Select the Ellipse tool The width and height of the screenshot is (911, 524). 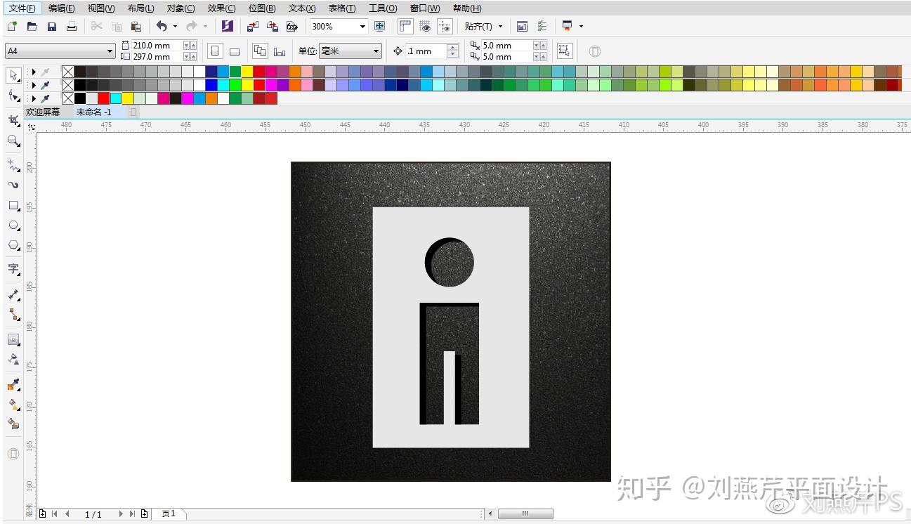coord(13,225)
